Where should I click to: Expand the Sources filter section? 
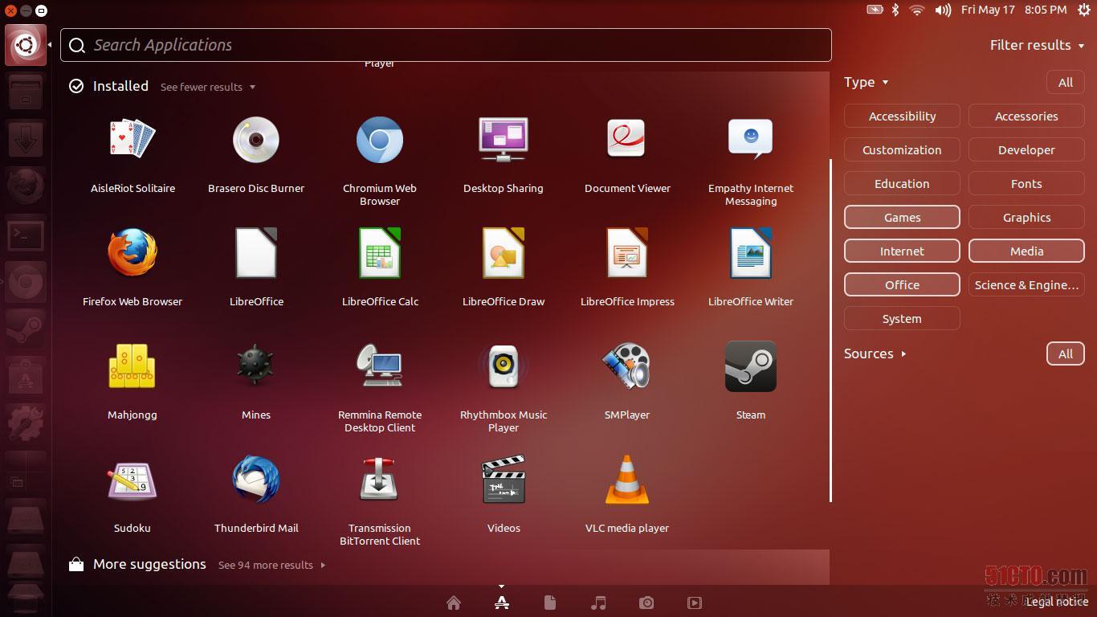(875, 353)
